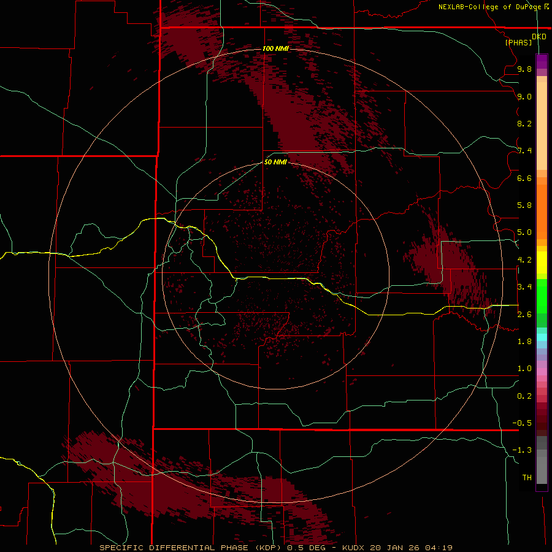Click the 1.0 value on the scale

[524, 369]
